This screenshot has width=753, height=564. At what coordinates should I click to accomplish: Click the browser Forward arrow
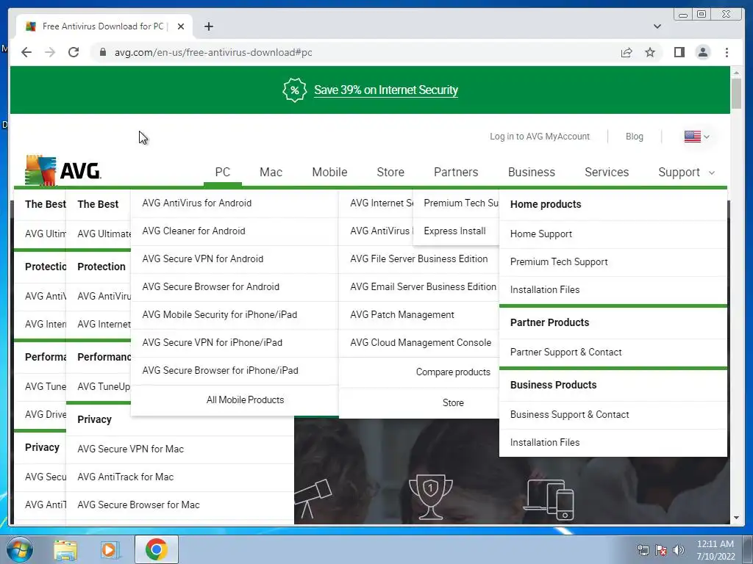pos(50,52)
